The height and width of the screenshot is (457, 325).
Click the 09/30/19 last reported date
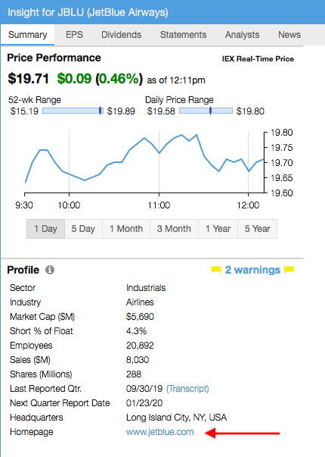pyautogui.click(x=144, y=389)
